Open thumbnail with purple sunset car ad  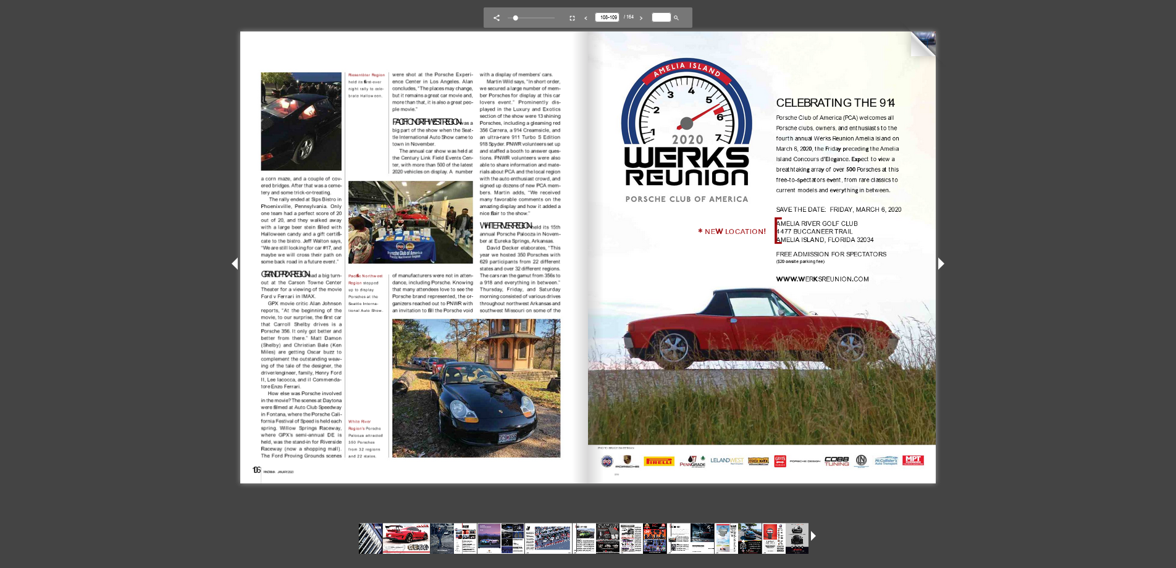[x=489, y=538]
